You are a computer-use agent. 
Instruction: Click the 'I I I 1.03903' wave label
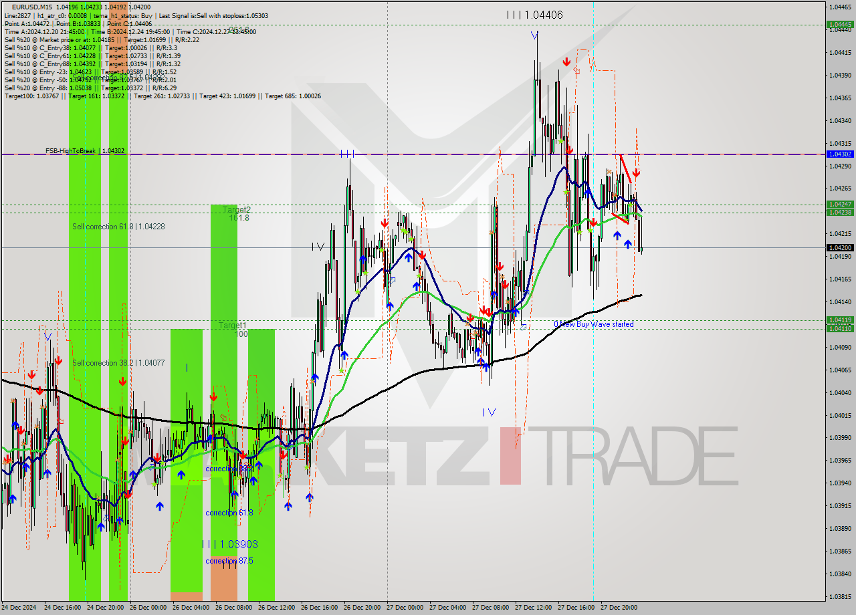click(229, 544)
